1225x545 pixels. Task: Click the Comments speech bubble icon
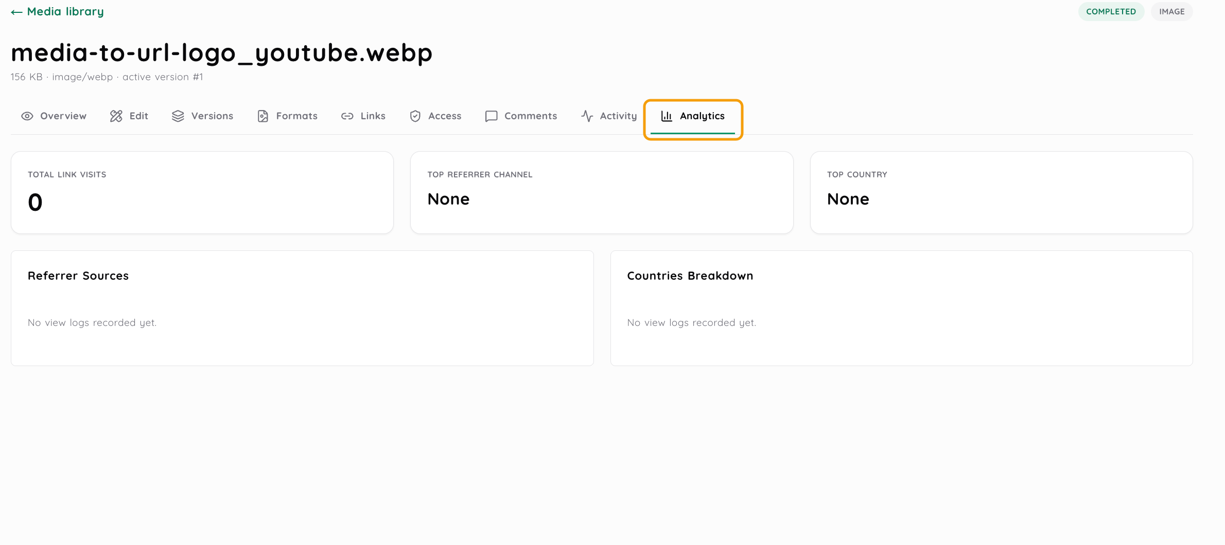[492, 116]
